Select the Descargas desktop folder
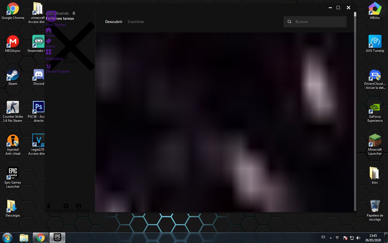 (x=13, y=208)
